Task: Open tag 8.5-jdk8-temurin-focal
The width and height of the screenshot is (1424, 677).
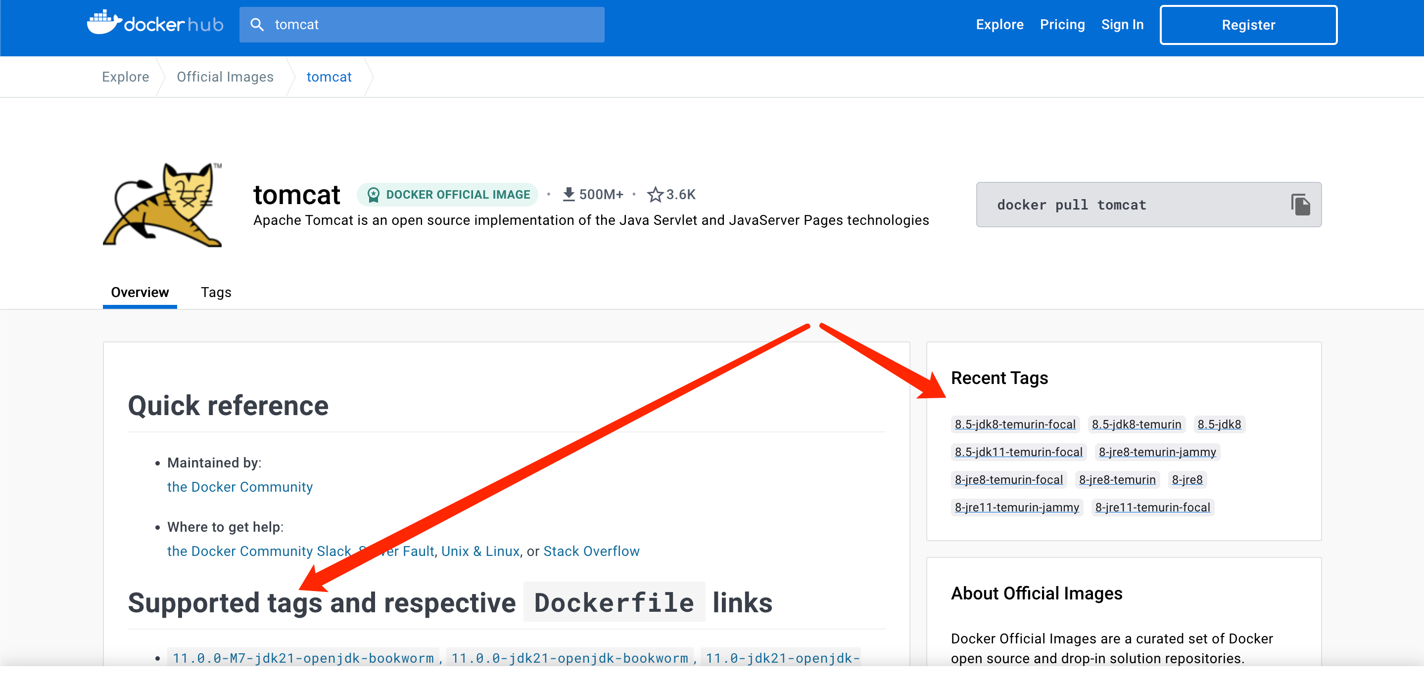Action: (x=1015, y=424)
